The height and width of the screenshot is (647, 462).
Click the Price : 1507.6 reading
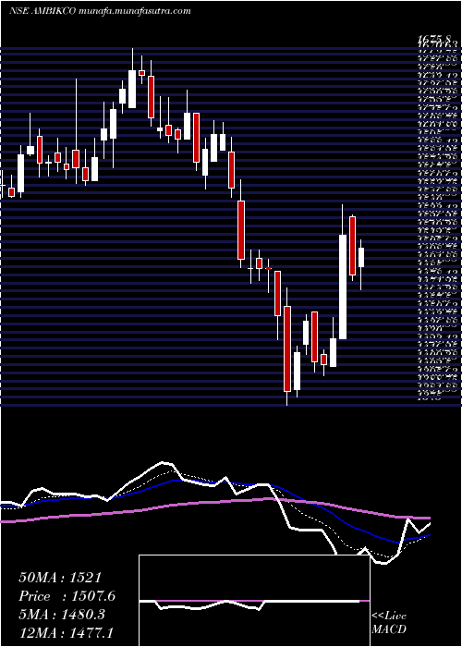tap(67, 596)
